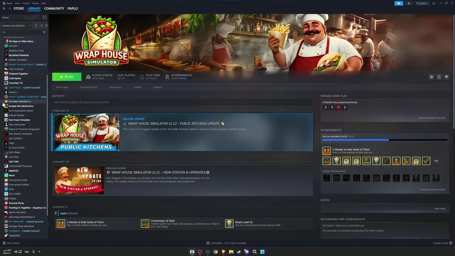Click the taskbar microphone icon

33,252
